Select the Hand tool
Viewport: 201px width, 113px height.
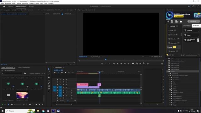pyautogui.click(x=49, y=89)
